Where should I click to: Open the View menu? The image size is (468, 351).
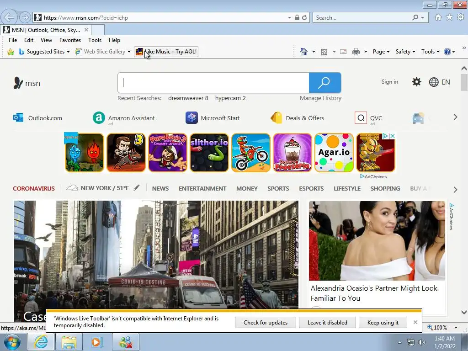click(46, 40)
